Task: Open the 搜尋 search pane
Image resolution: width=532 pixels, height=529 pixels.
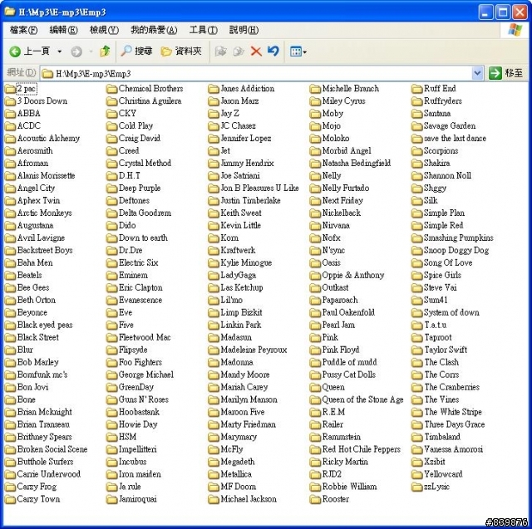Action: pos(136,51)
